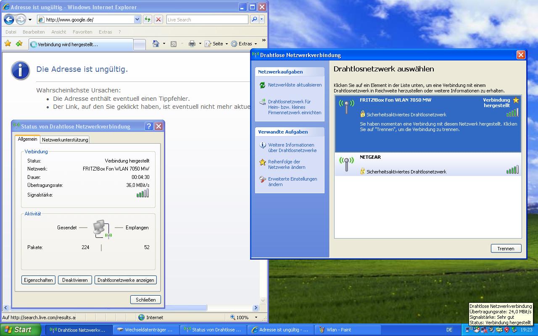Click the Drahtlosnetzwerke anzeigen button
538x336 pixels.
tap(126, 280)
